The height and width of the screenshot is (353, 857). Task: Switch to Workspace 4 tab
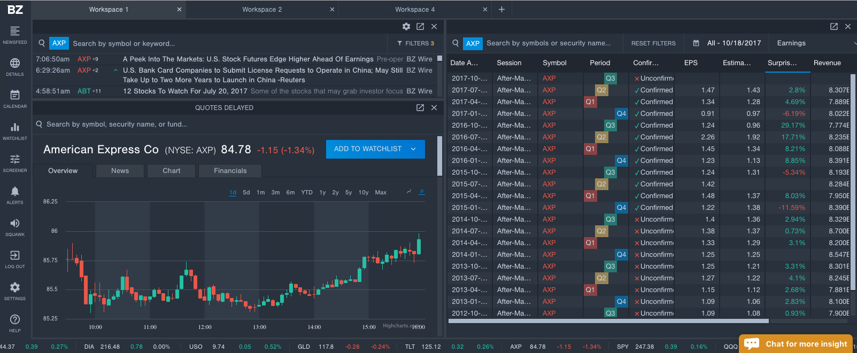415,9
